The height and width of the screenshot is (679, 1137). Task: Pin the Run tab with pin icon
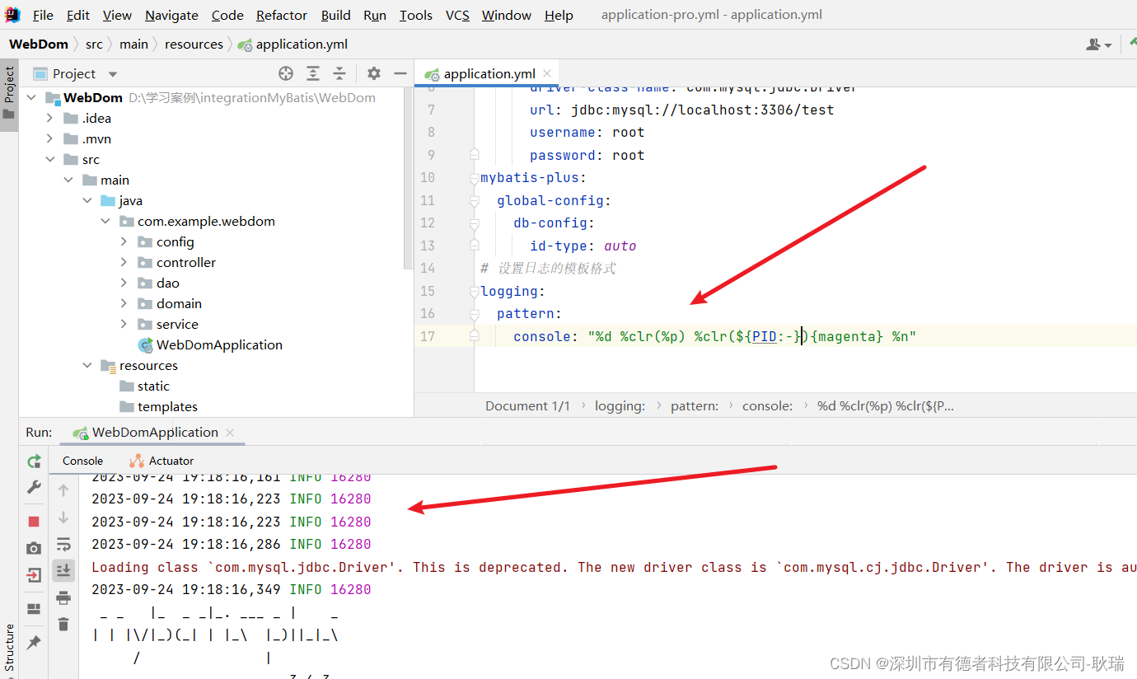34,642
